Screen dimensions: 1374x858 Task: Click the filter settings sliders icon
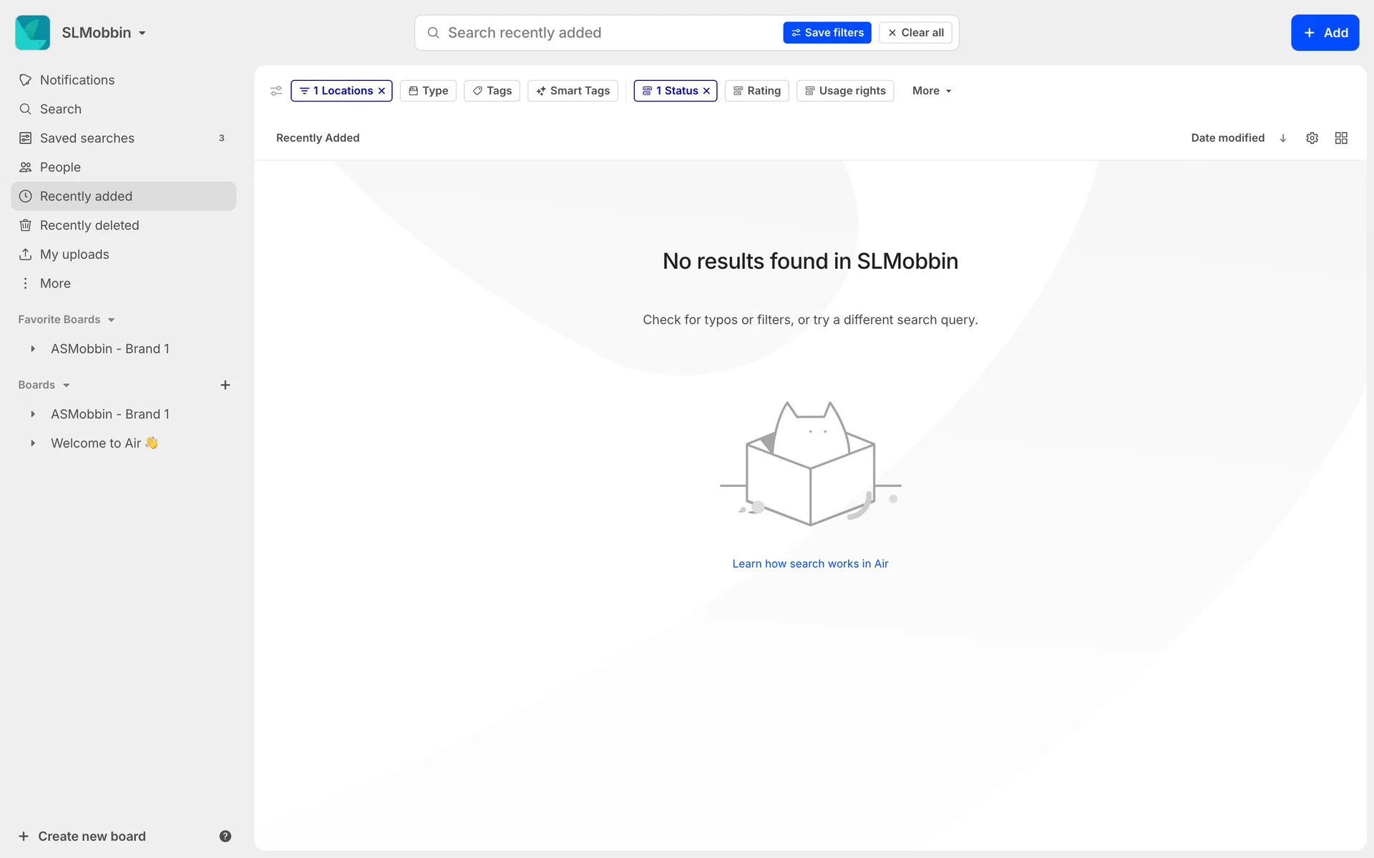point(276,91)
